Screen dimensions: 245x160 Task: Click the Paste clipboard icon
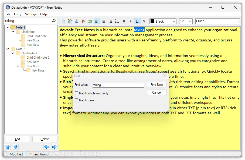coord(70,21)
